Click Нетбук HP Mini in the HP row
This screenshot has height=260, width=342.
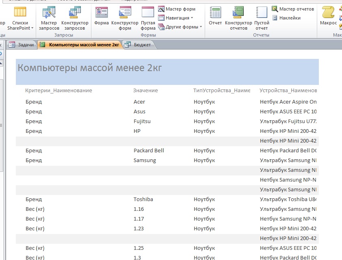(x=288, y=131)
